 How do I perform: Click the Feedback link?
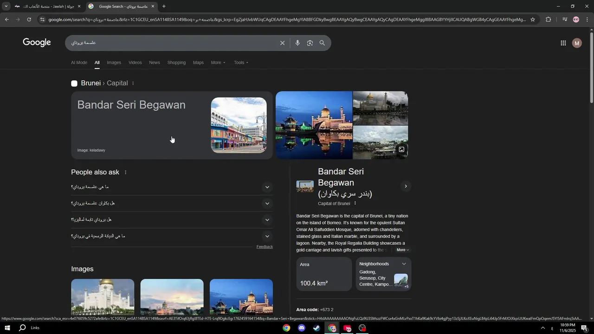265,247
